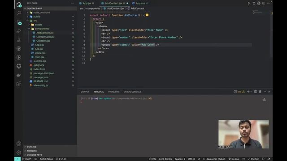Screen dimensions: 287x161
Task: Maximize the panel with the up chevron
Action: coord(265,92)
